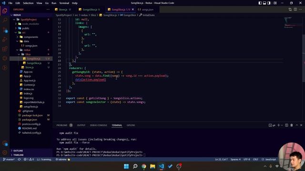Click the Visual Studio Code taskbar icon
This screenshot has height=171, width=305.
[161, 166]
